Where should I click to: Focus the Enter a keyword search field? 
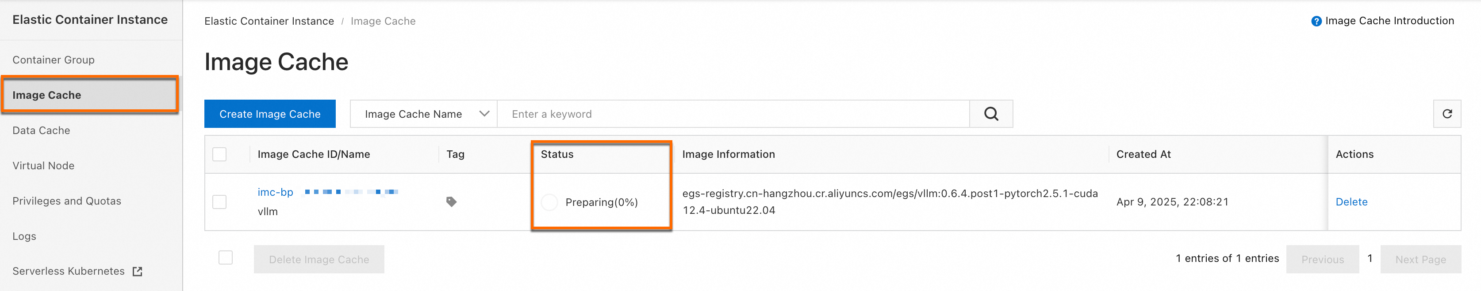733,114
